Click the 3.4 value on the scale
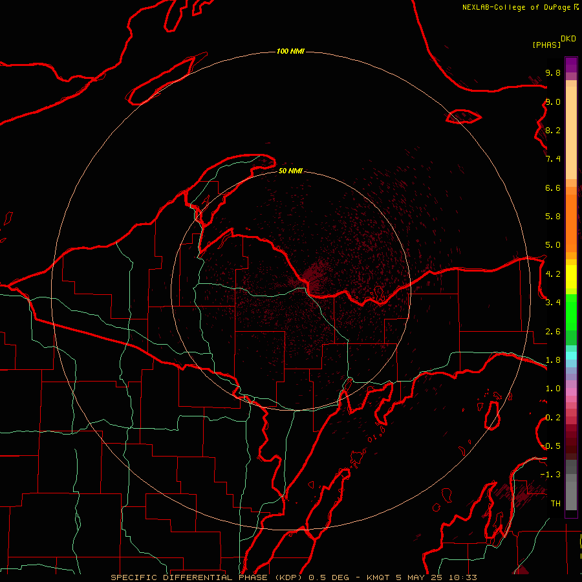The image size is (582, 582). point(553,303)
